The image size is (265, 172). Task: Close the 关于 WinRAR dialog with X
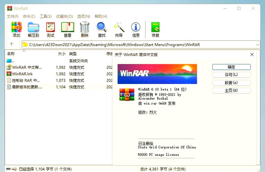[252, 54]
